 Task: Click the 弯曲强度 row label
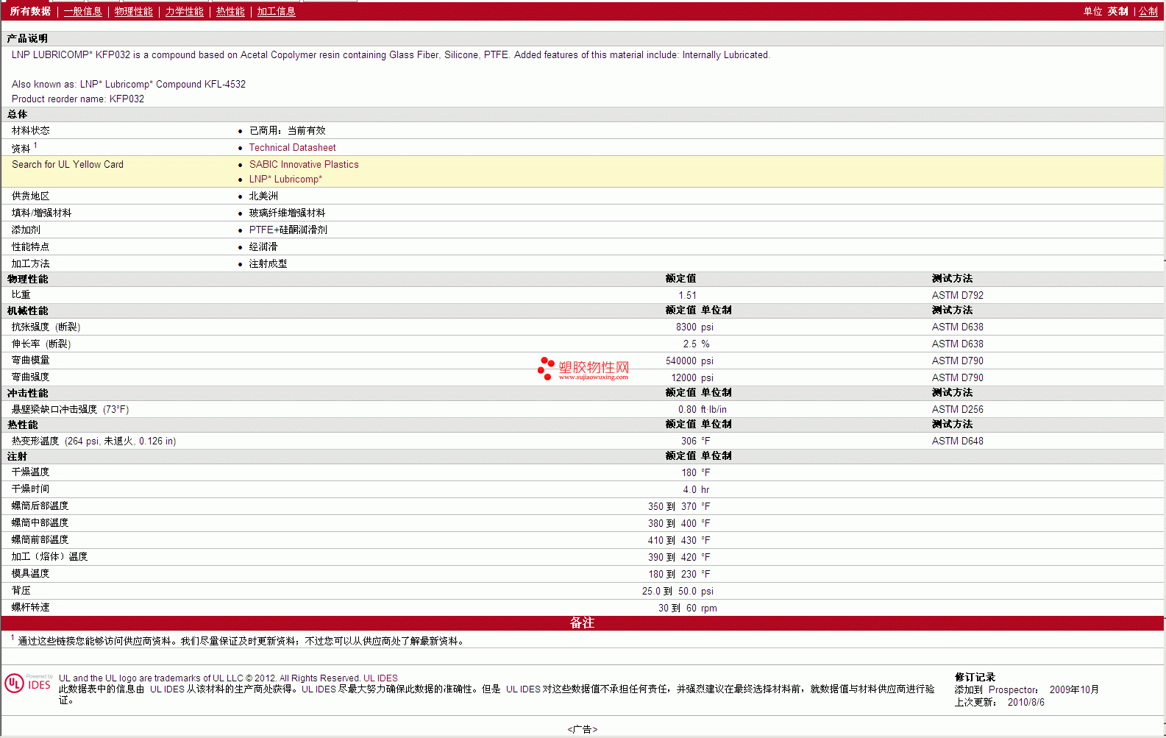tap(30, 377)
